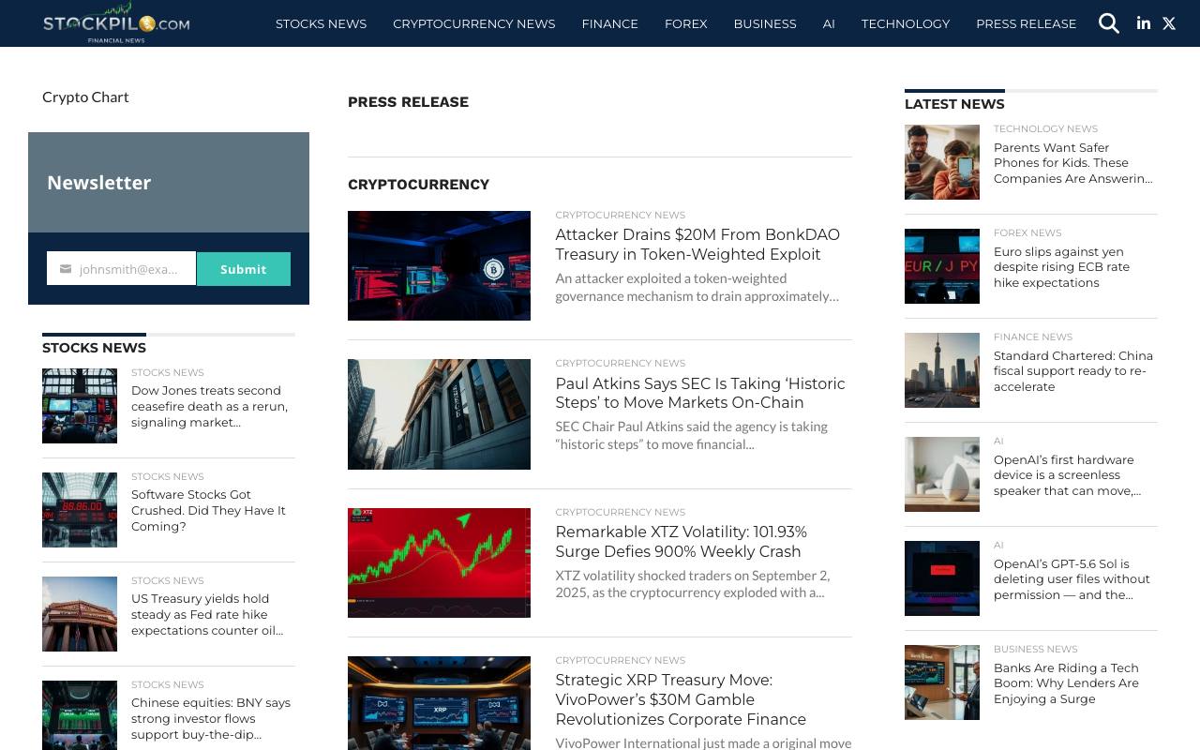Go to the Finance menu item

pyautogui.click(x=609, y=23)
